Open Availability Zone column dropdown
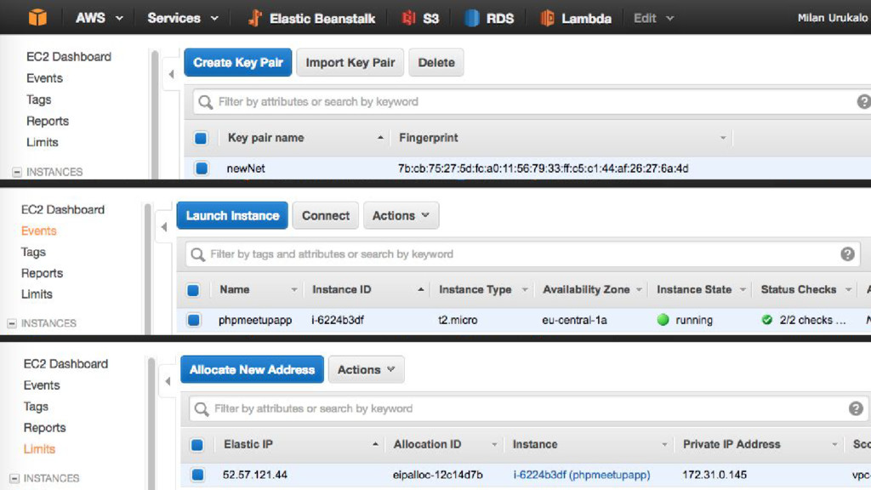 (x=639, y=290)
